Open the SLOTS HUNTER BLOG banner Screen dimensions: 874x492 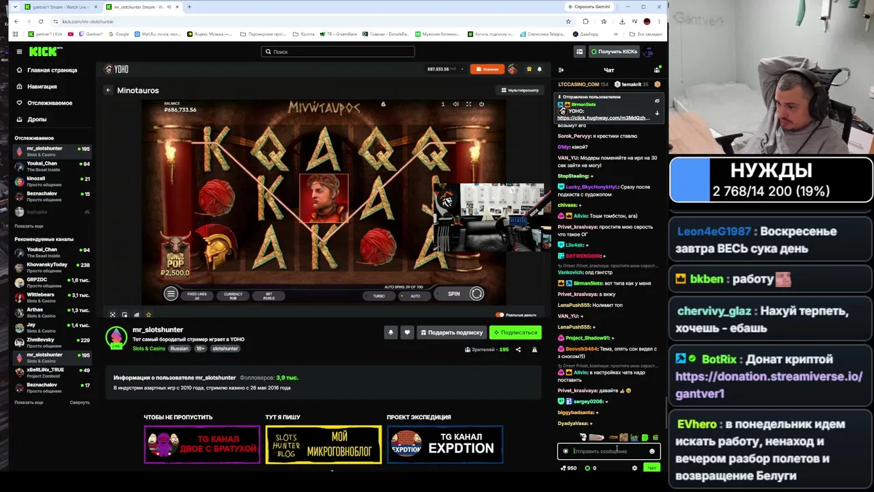pyautogui.click(x=324, y=445)
